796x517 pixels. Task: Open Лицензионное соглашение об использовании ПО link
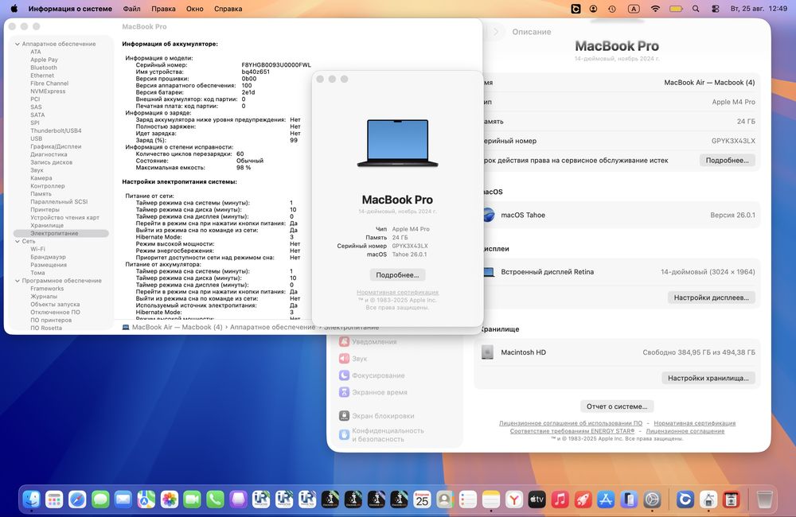click(x=571, y=423)
